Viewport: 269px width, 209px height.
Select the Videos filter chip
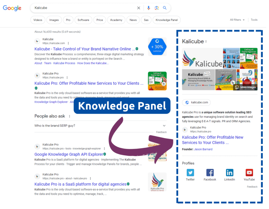tap(38, 20)
